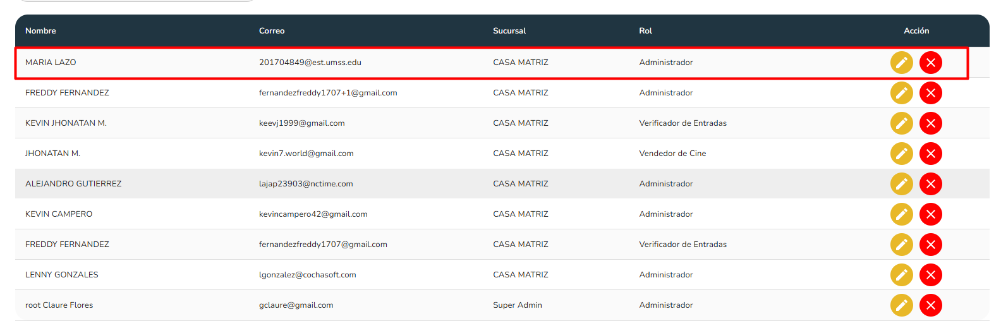
Task: Delete the MARIA LAZO user row
Action: [x=930, y=63]
